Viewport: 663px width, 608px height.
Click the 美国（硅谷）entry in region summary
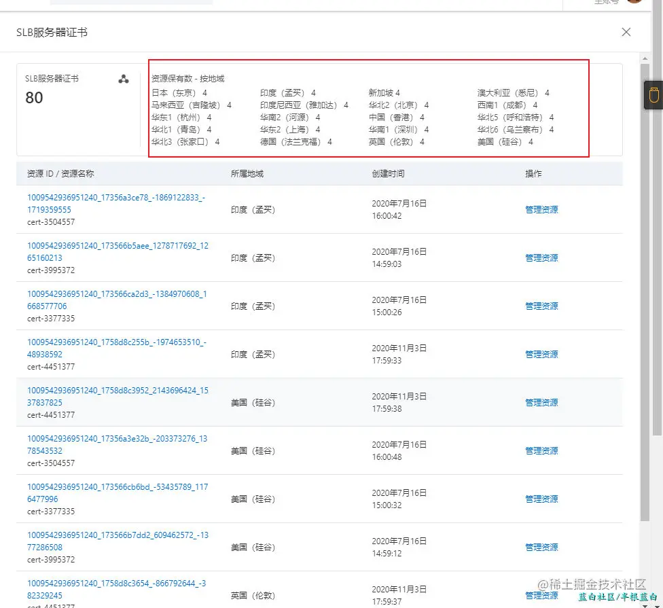point(505,142)
